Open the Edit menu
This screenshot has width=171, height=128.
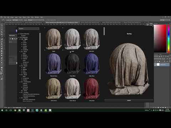click(8, 17)
